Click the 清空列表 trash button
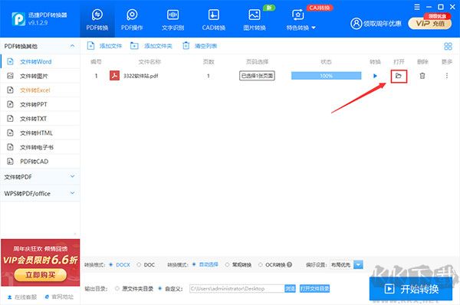 click(199, 46)
